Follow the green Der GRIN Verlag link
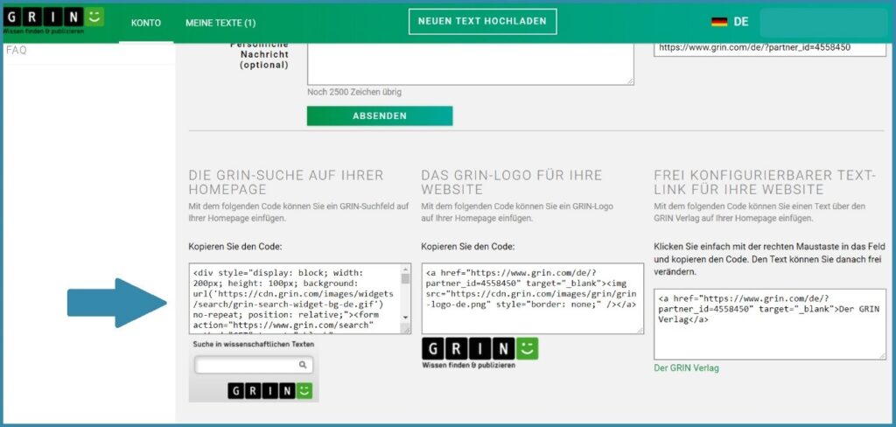The width and height of the screenshot is (896, 427). tap(686, 368)
